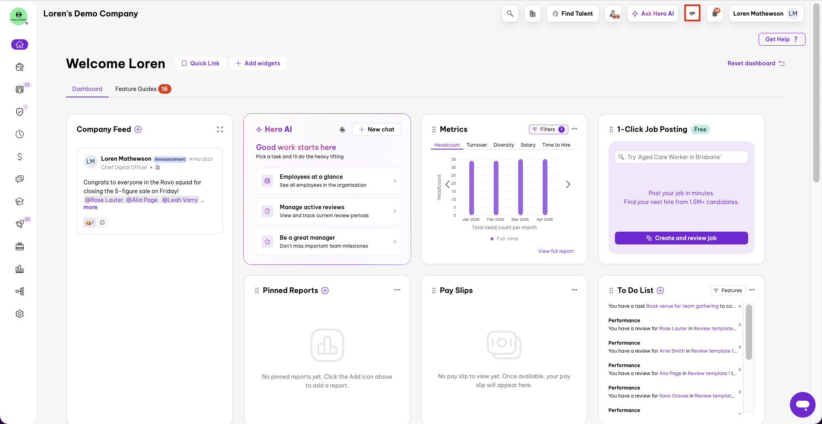Select the Turnover metrics tab
This screenshot has width=822, height=424.
coord(477,145)
